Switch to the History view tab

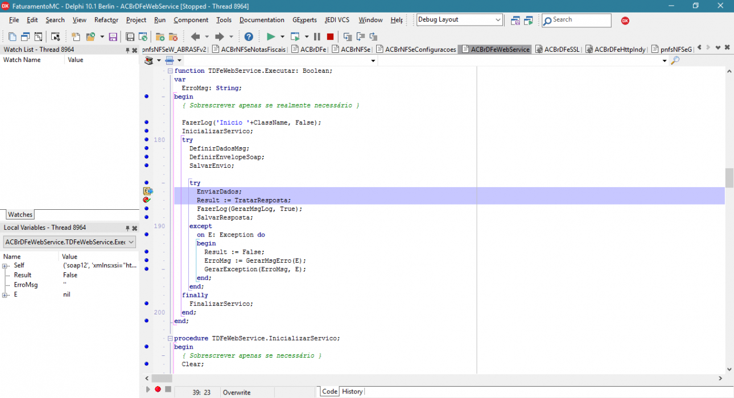coord(352,391)
